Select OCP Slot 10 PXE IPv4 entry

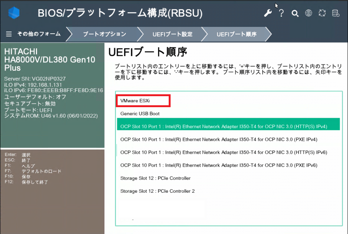point(228,139)
